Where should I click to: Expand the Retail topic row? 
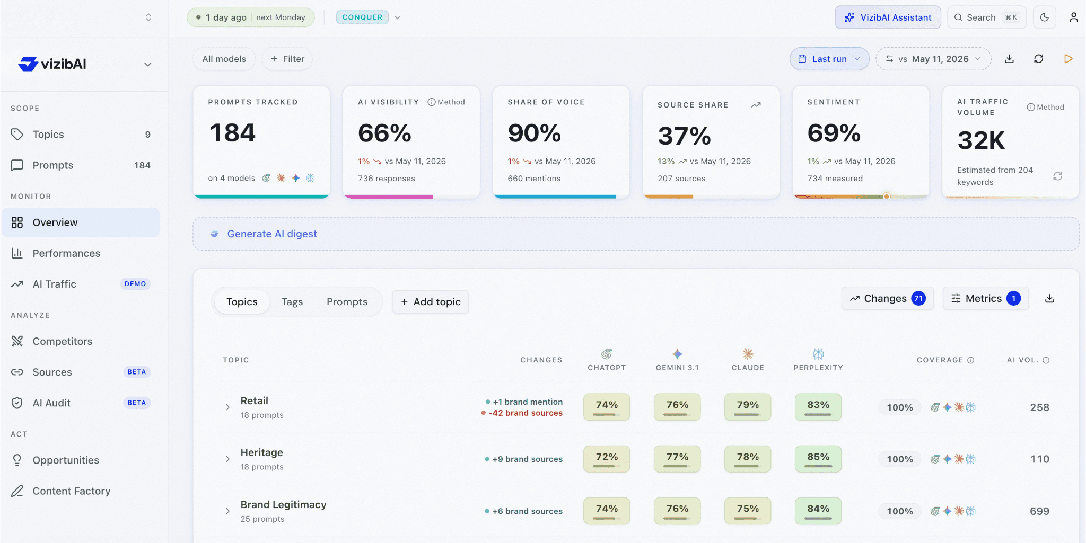(227, 407)
